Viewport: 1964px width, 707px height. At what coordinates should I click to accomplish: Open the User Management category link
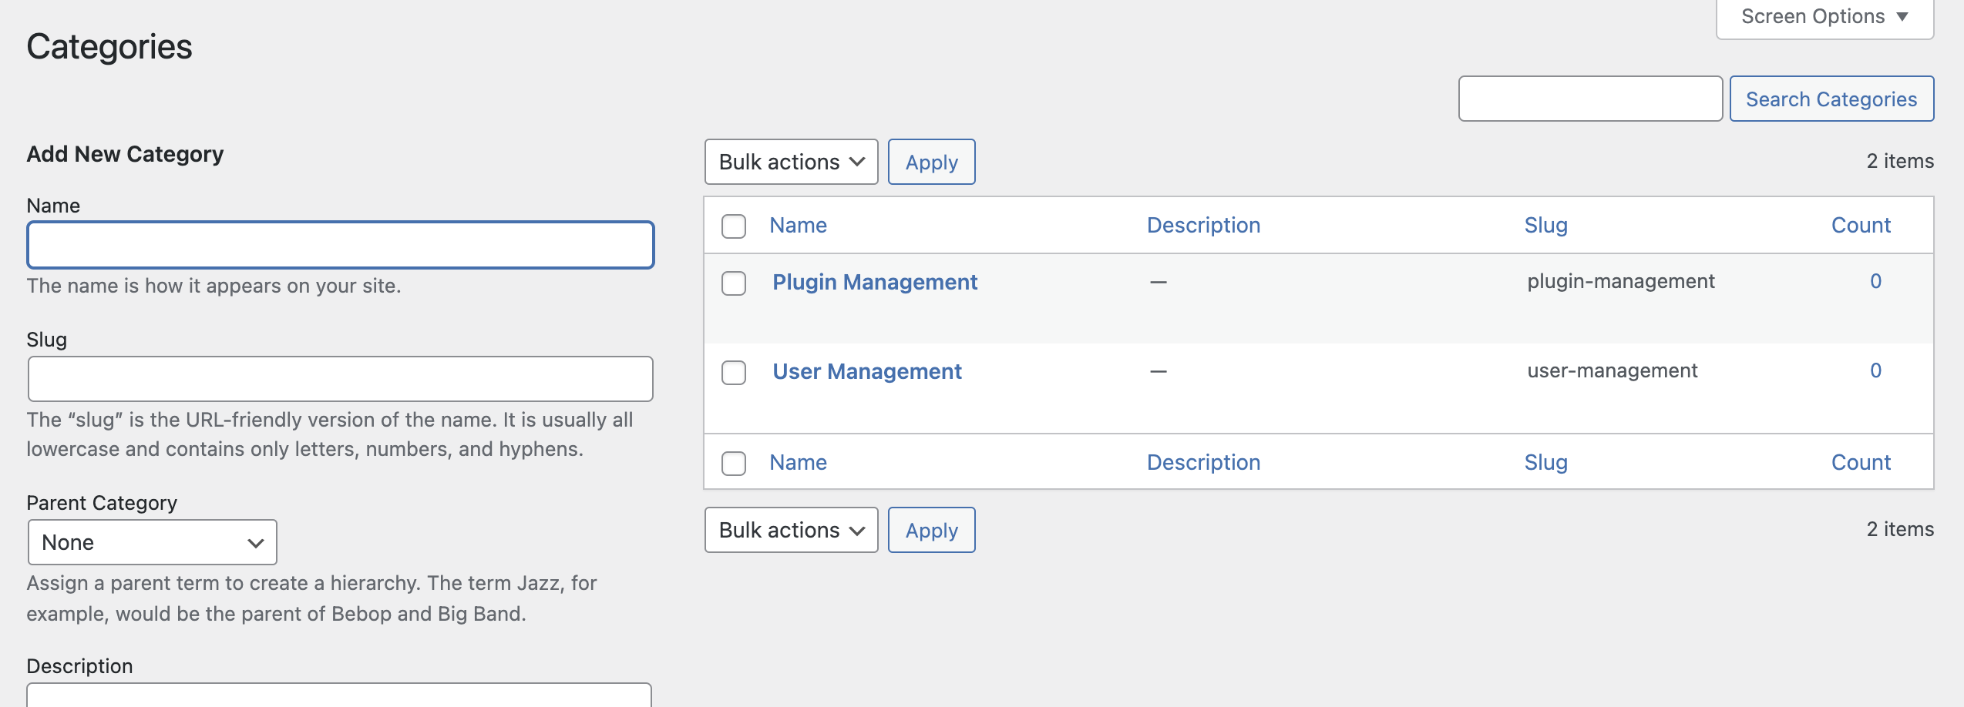[867, 372]
